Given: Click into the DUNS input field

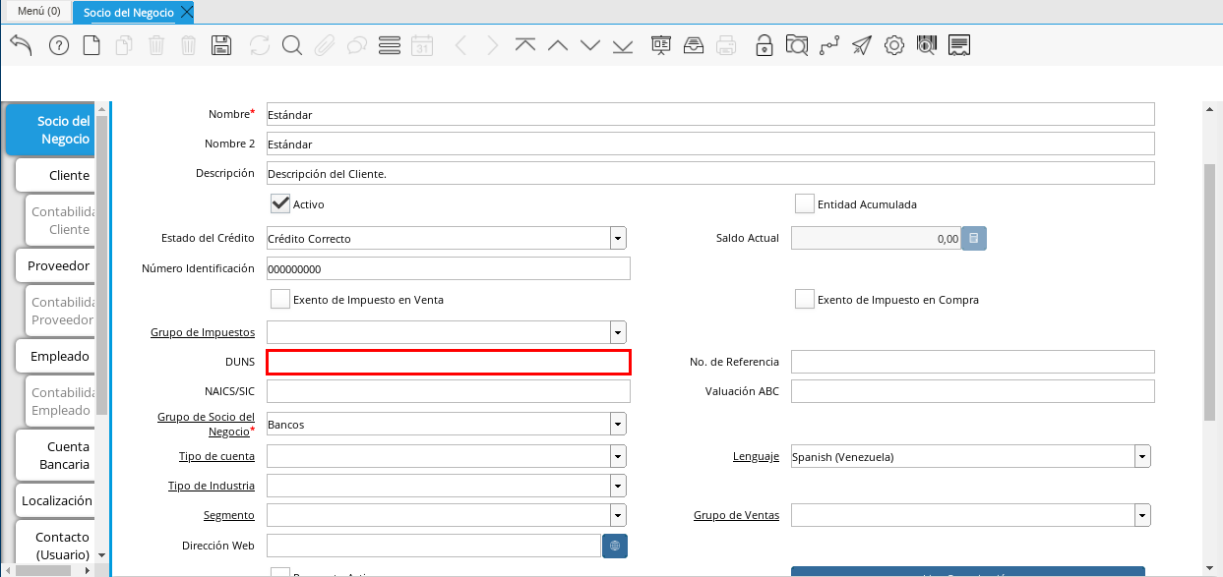Looking at the screenshot, I should tap(448, 362).
